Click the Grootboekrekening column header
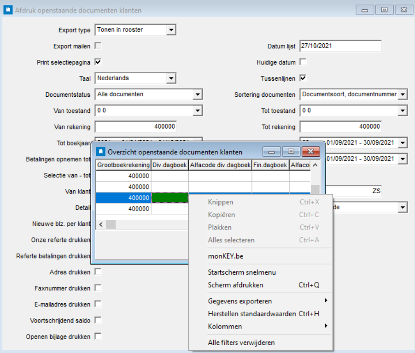415x353 pixels. [123, 165]
